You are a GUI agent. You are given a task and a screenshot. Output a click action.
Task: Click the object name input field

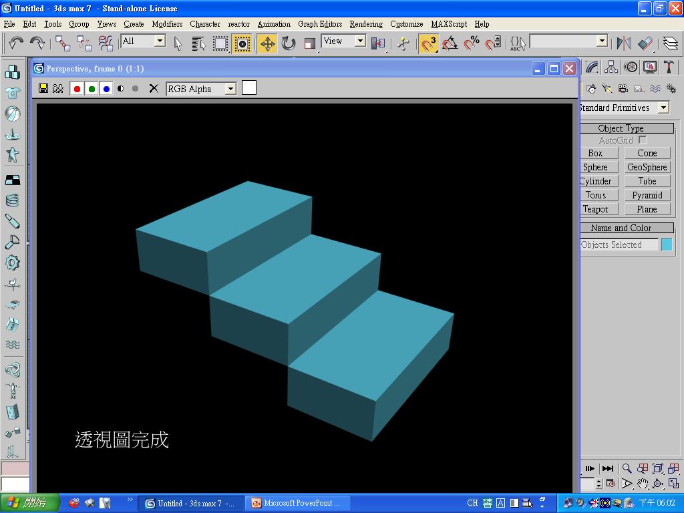point(619,244)
